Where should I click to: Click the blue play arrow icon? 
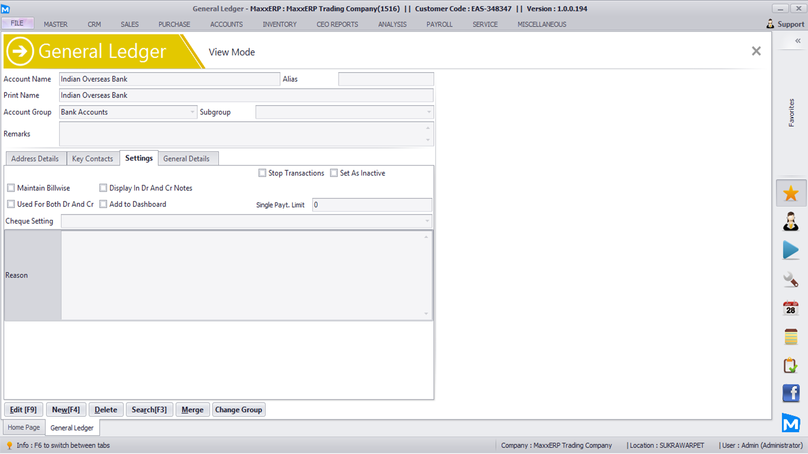click(791, 250)
